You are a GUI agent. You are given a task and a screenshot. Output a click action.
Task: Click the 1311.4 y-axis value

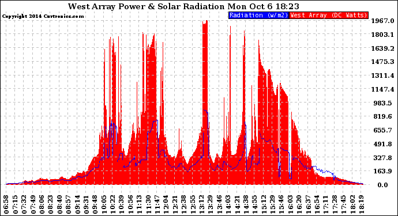[x=383, y=75]
